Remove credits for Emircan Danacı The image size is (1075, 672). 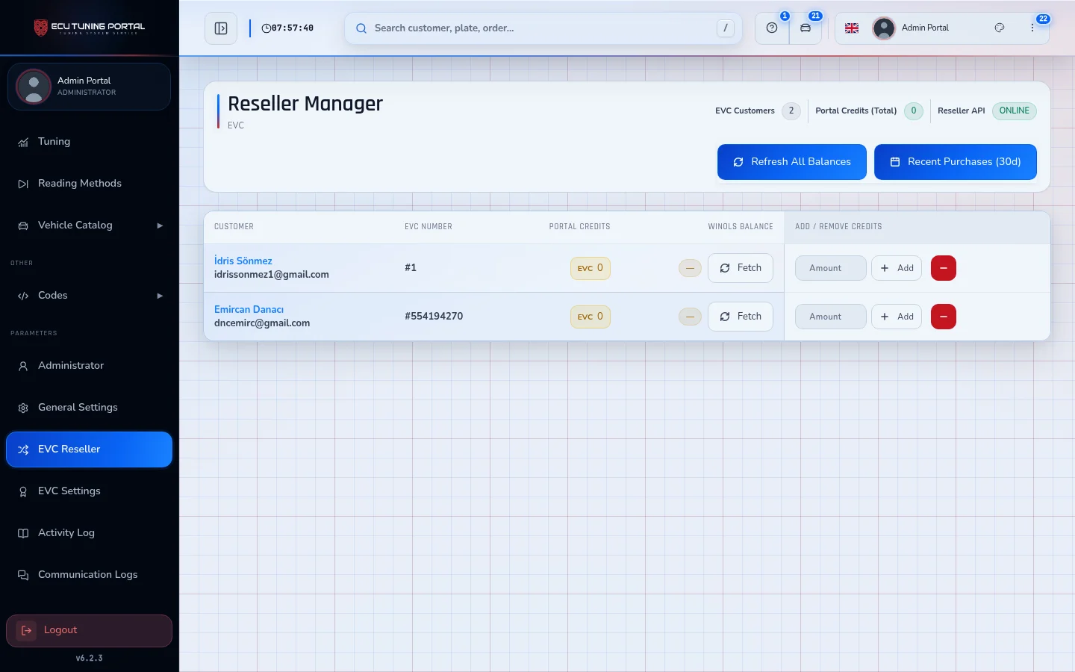point(944,317)
